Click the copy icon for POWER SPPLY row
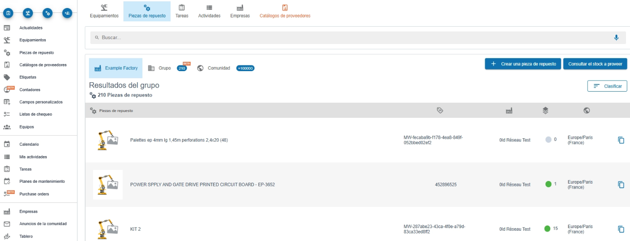This screenshot has width=630, height=241. pos(621,185)
